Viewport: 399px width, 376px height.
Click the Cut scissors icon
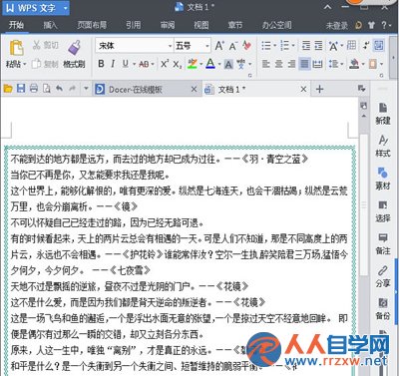36,45
